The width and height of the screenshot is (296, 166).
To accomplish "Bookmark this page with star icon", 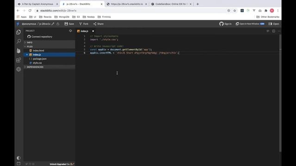I will 234,11.
